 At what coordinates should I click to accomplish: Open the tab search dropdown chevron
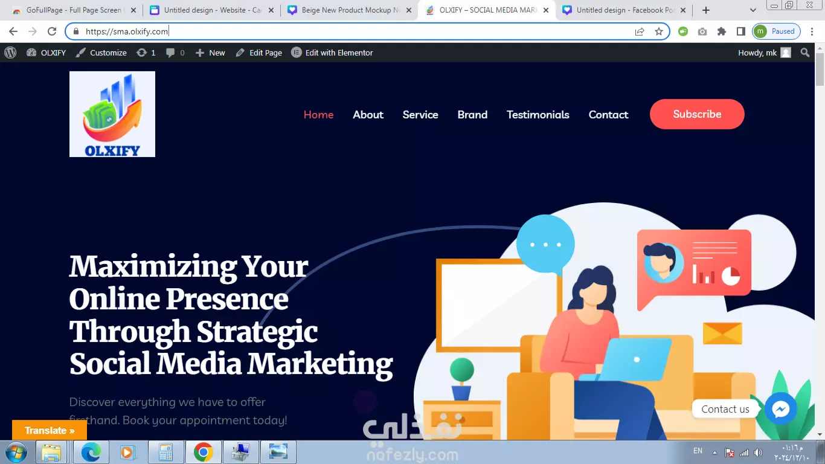click(753, 10)
